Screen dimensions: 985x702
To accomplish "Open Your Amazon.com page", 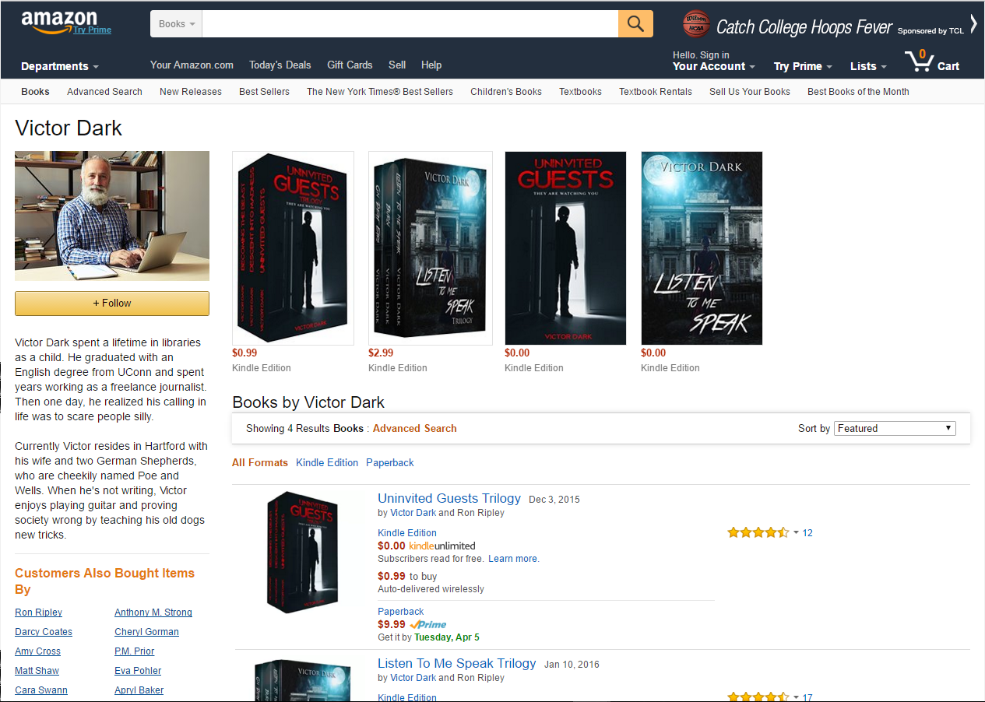I will (192, 65).
